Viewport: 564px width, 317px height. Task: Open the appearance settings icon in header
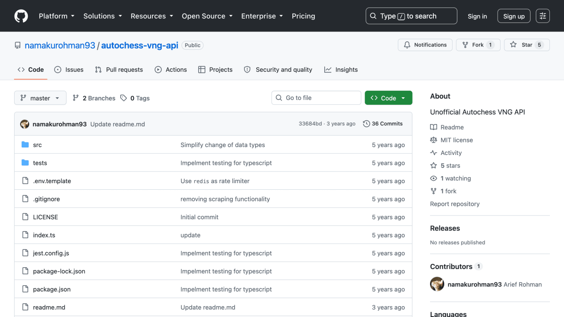pyautogui.click(x=543, y=16)
